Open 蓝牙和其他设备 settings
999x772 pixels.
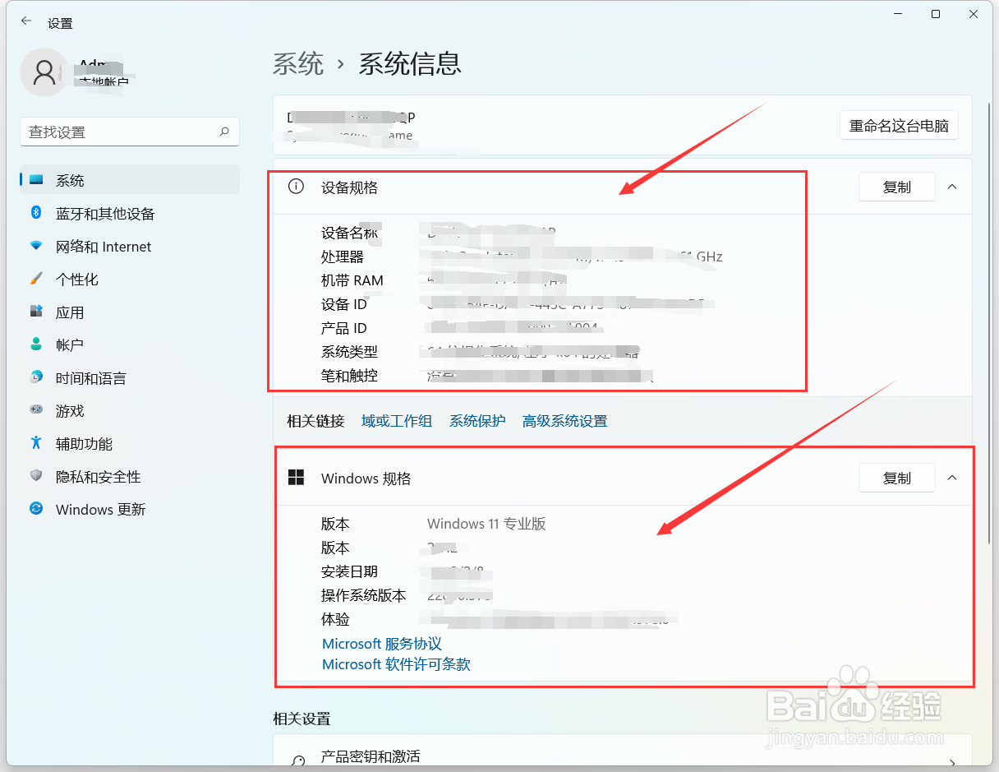(130, 214)
